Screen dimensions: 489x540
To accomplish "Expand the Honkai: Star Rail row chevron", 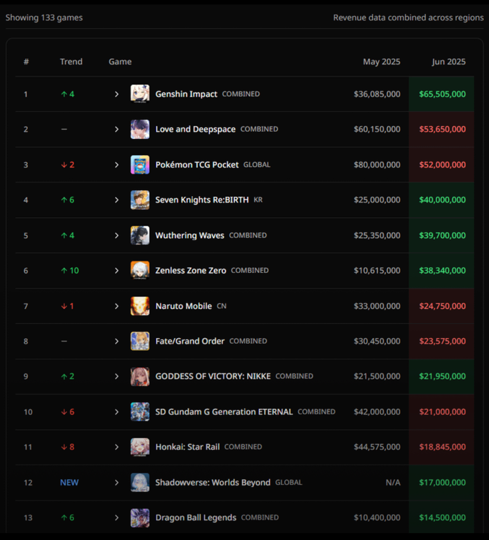I will click(117, 447).
